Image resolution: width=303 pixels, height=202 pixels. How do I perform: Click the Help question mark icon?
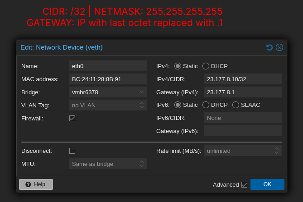(28, 184)
